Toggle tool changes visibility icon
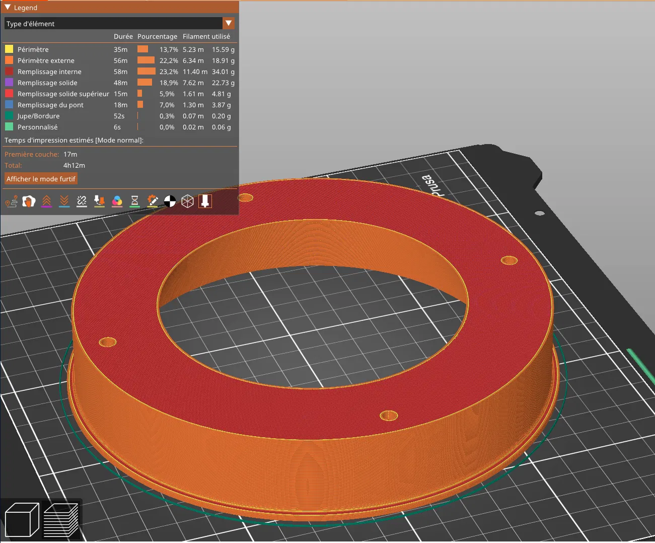The width and height of the screenshot is (655, 543). [99, 201]
